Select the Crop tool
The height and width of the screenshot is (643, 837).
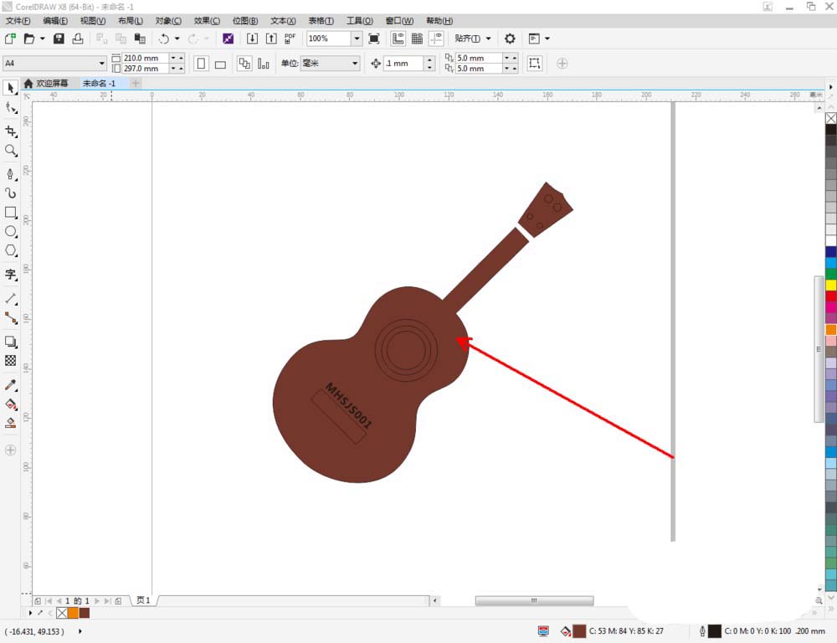point(11,131)
